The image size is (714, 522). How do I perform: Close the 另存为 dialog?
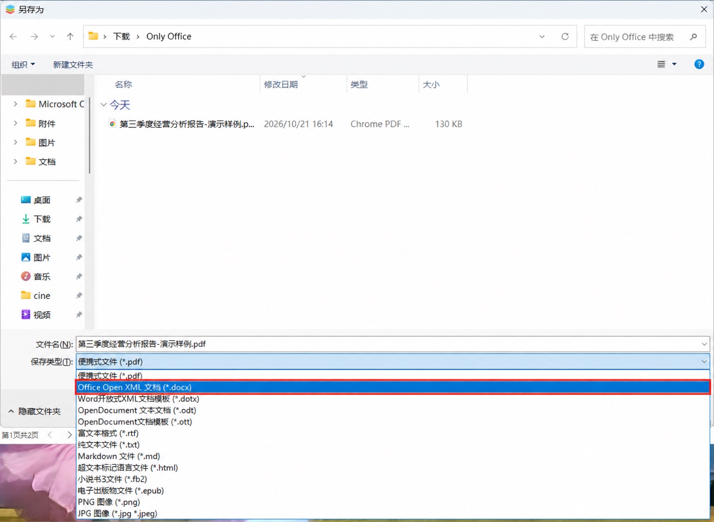click(704, 9)
